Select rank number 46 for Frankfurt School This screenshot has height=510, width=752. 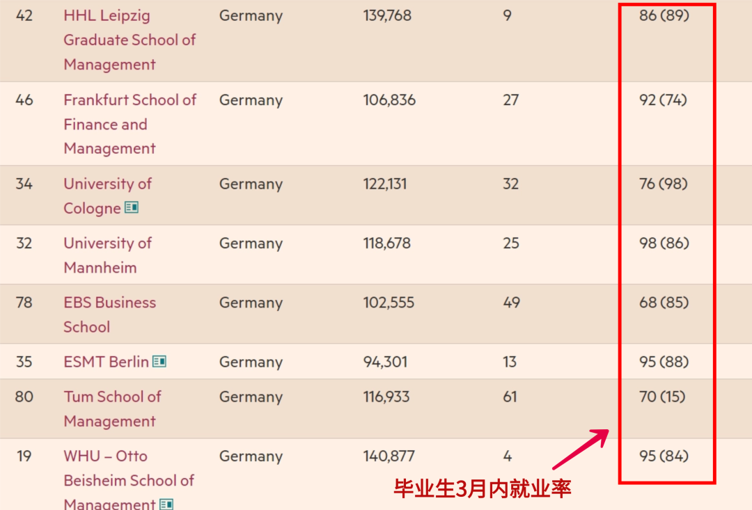(x=24, y=99)
